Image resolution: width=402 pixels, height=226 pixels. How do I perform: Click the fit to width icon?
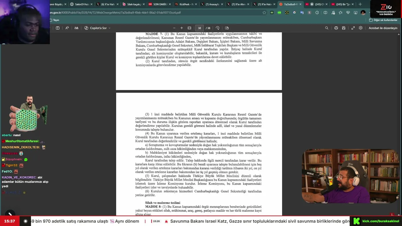(189, 28)
